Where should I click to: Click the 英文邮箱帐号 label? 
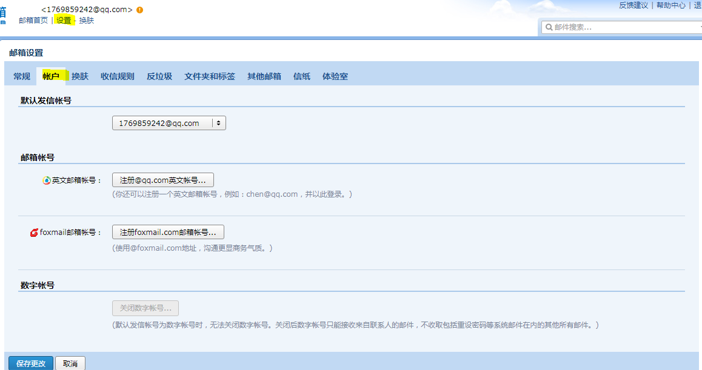tap(77, 180)
